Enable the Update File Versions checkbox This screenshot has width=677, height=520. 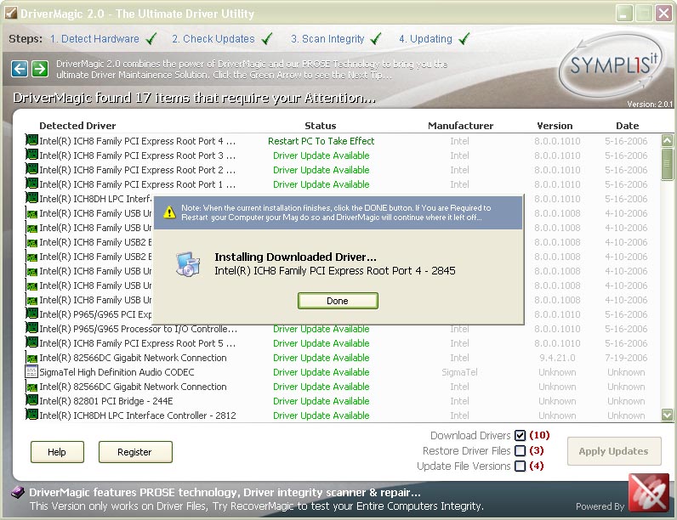[x=521, y=466]
